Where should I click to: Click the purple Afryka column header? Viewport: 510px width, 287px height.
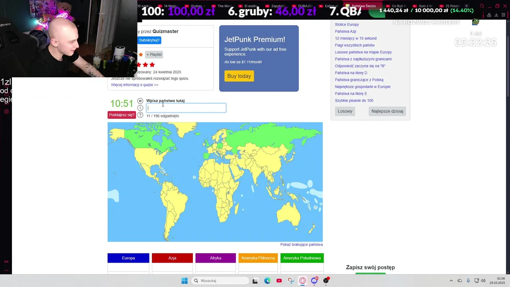click(216, 258)
